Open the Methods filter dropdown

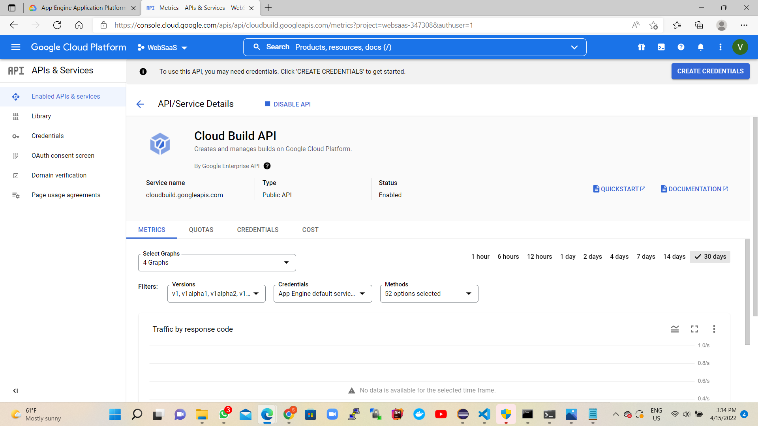[429, 294]
